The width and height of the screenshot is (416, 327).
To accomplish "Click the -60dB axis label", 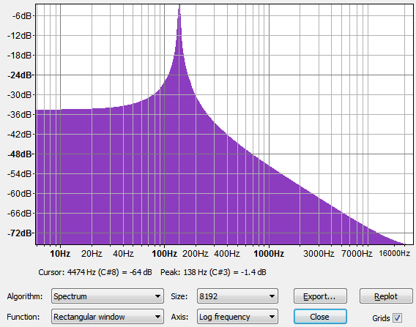I will pyautogui.click(x=20, y=193).
